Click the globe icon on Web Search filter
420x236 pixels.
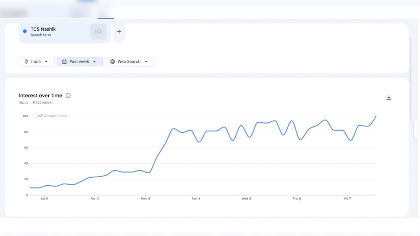112,61
